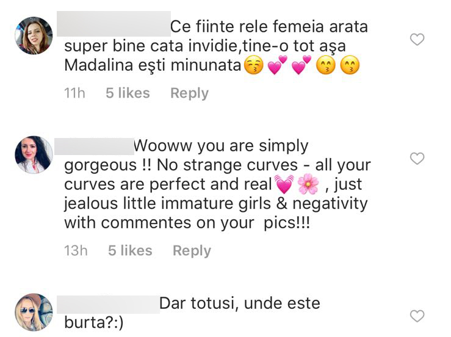Screen dimensions: 451x337
Task: Click the 13h timestamp
Action: tap(76, 251)
